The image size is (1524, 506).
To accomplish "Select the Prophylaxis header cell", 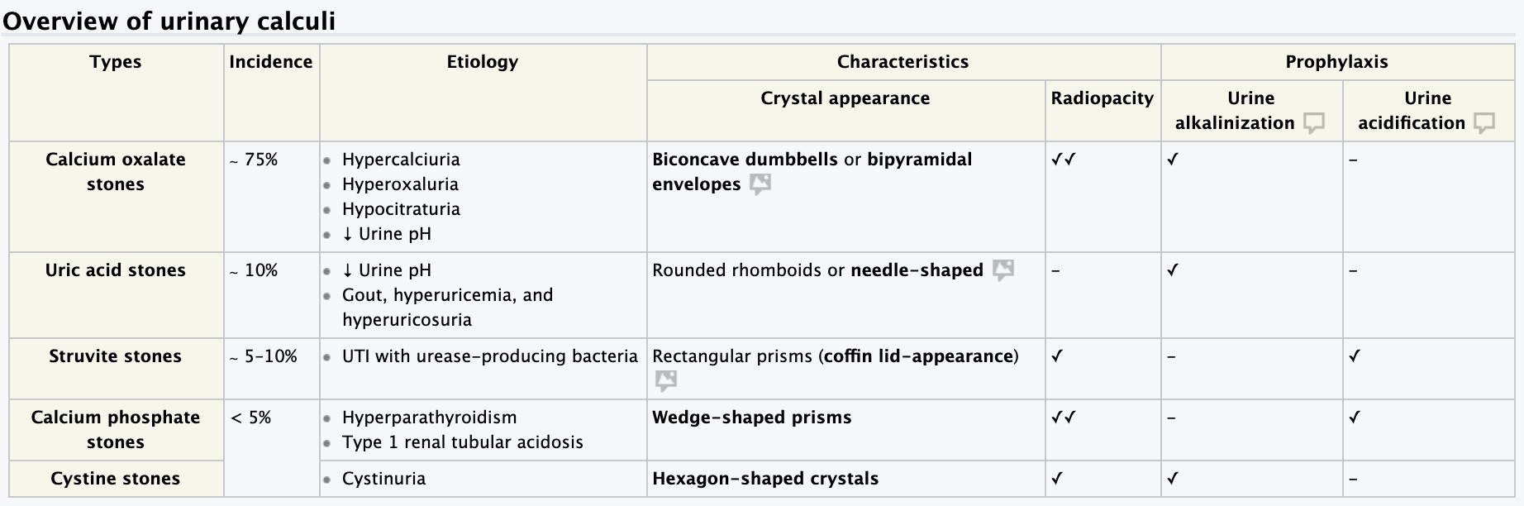I will point(1336,62).
